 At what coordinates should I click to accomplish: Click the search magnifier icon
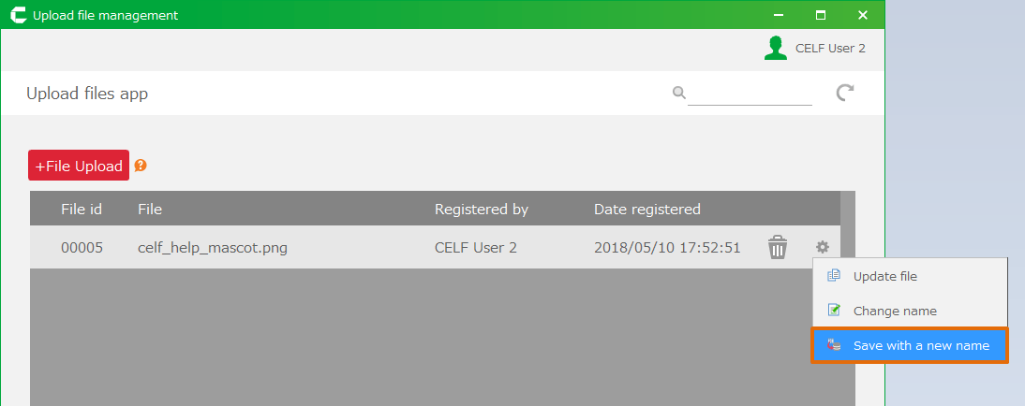678,93
